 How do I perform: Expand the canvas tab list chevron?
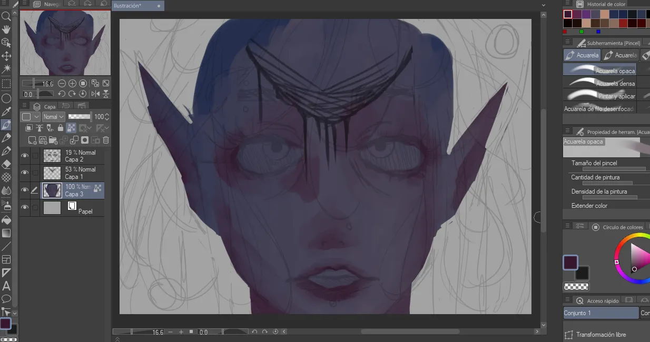click(x=544, y=5)
